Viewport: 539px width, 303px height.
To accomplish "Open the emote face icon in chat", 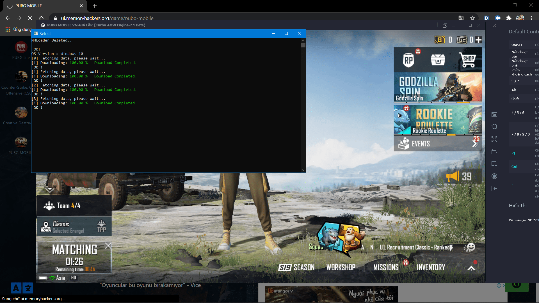I will click(x=470, y=247).
